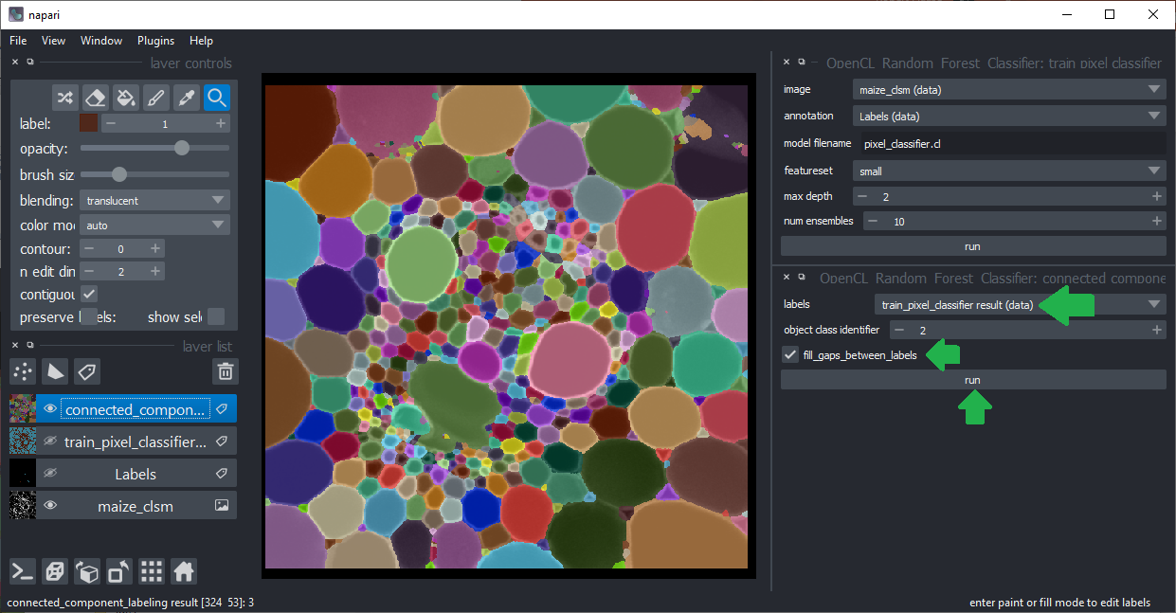The width and height of the screenshot is (1176, 613).
Task: Open the blending mode dropdown
Action: coord(154,201)
